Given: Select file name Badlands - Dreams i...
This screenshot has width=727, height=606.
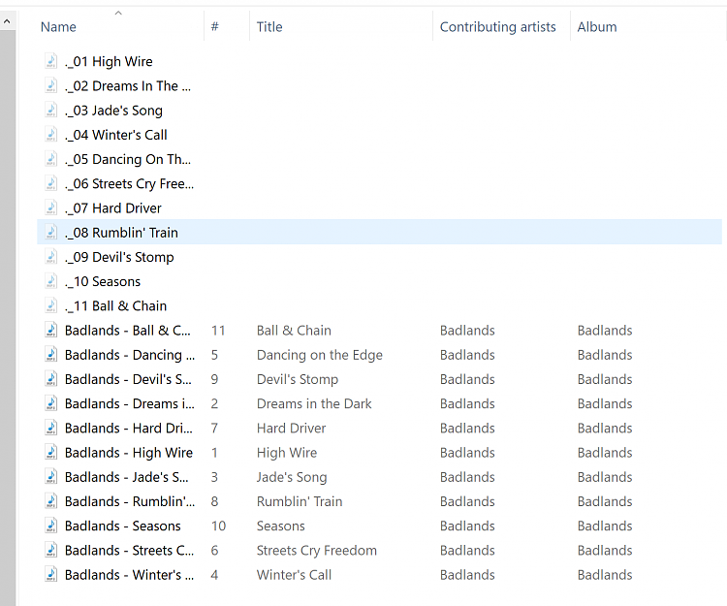Looking at the screenshot, I should [130, 404].
